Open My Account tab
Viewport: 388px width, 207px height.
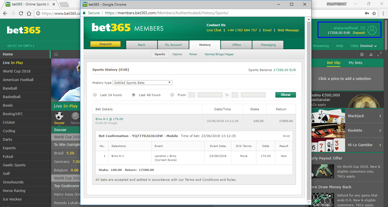coord(173,45)
